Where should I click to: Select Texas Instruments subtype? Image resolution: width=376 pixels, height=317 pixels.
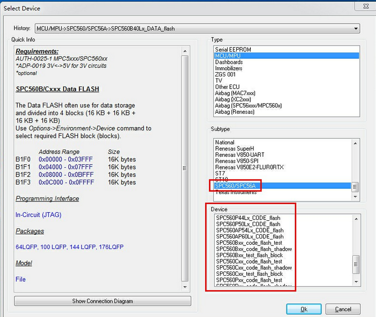click(282, 192)
